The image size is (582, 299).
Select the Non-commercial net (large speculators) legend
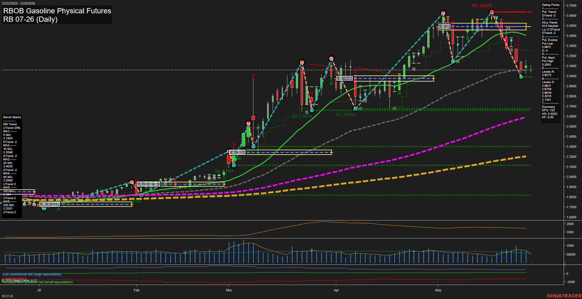32,275
